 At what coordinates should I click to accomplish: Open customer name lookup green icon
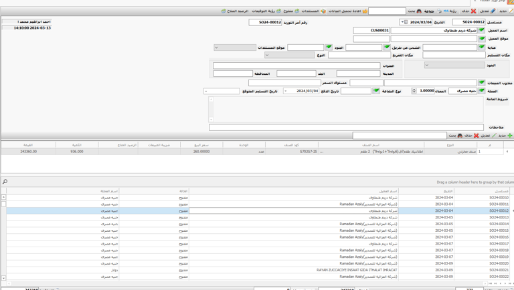click(x=481, y=31)
